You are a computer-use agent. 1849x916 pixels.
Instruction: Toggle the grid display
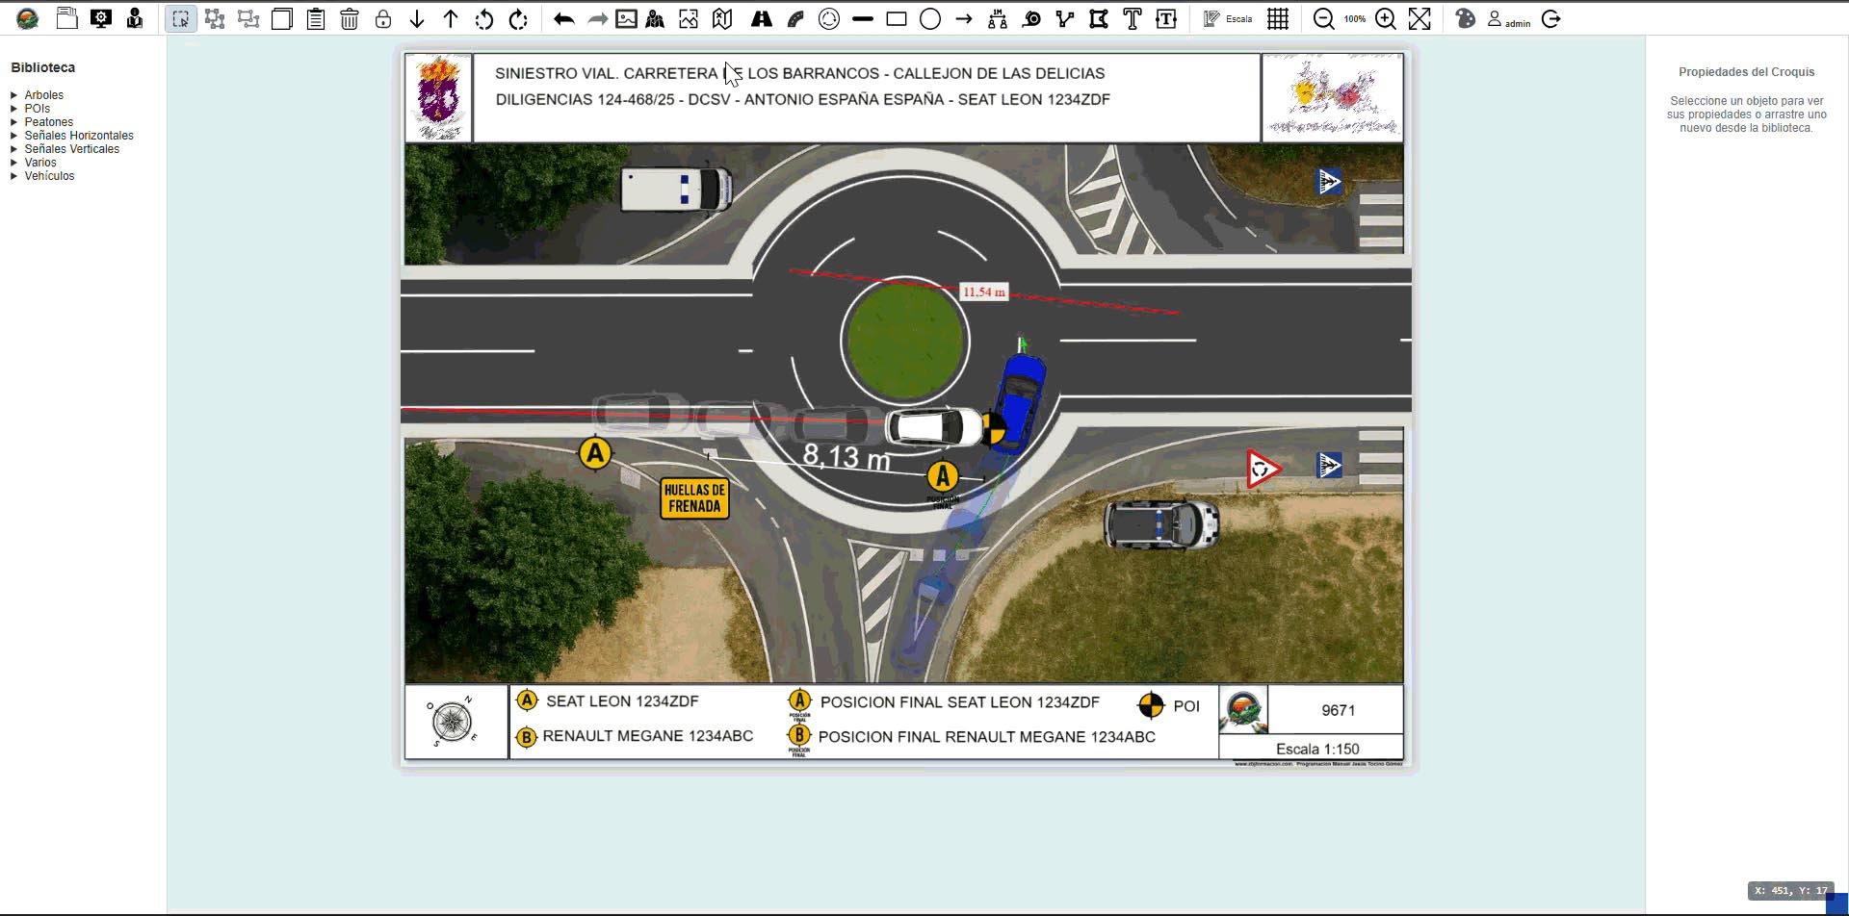pyautogui.click(x=1278, y=19)
